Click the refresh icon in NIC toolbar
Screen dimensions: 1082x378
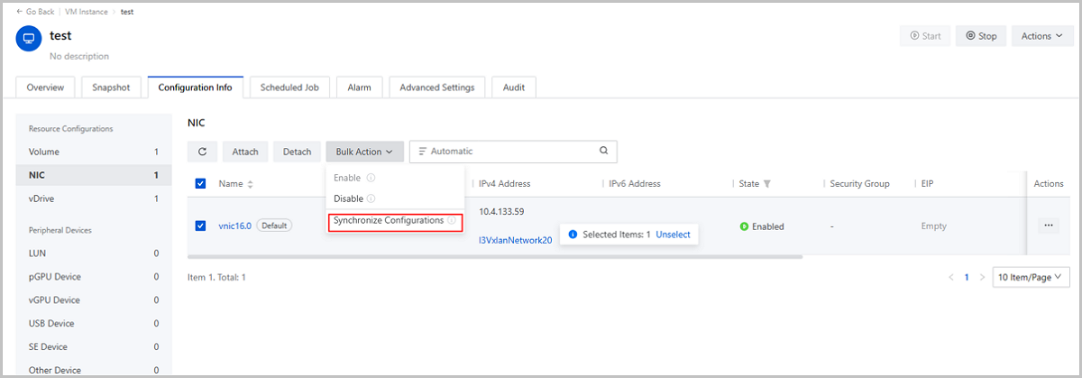tap(202, 152)
